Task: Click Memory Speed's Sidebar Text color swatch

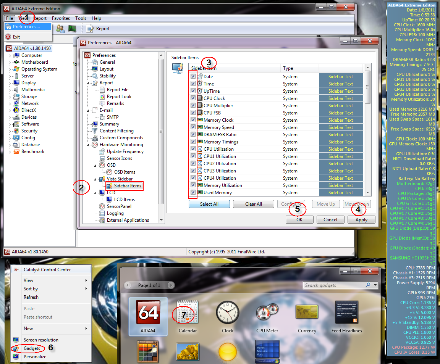Action: pos(341,127)
